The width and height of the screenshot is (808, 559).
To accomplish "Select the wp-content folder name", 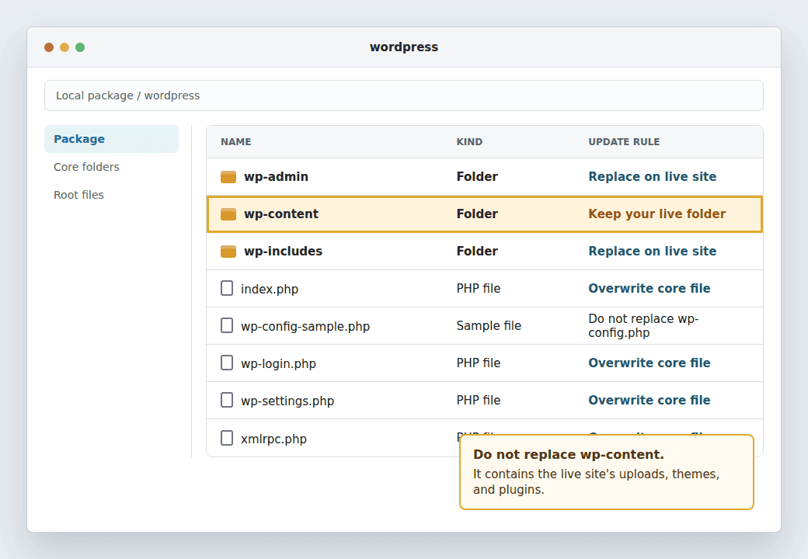I will click(281, 214).
